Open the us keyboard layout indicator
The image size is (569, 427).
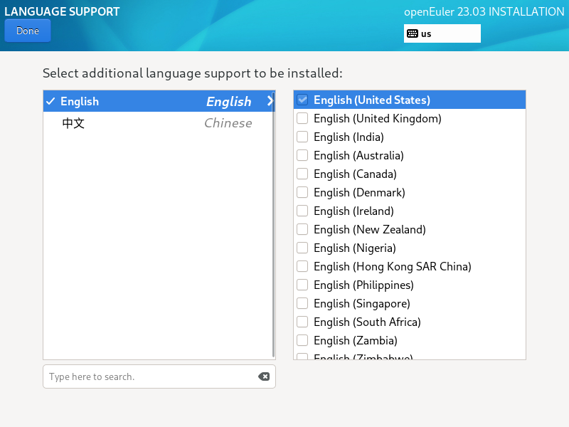(442, 33)
